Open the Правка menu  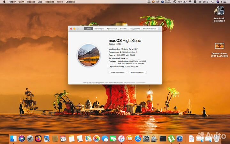click(31, 2)
